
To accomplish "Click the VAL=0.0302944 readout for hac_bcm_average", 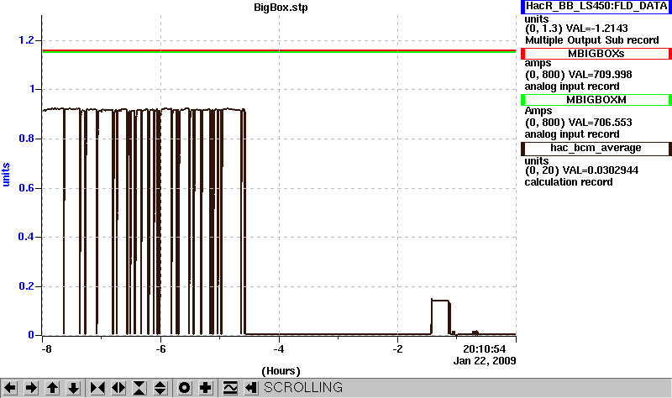I will coord(601,170).
